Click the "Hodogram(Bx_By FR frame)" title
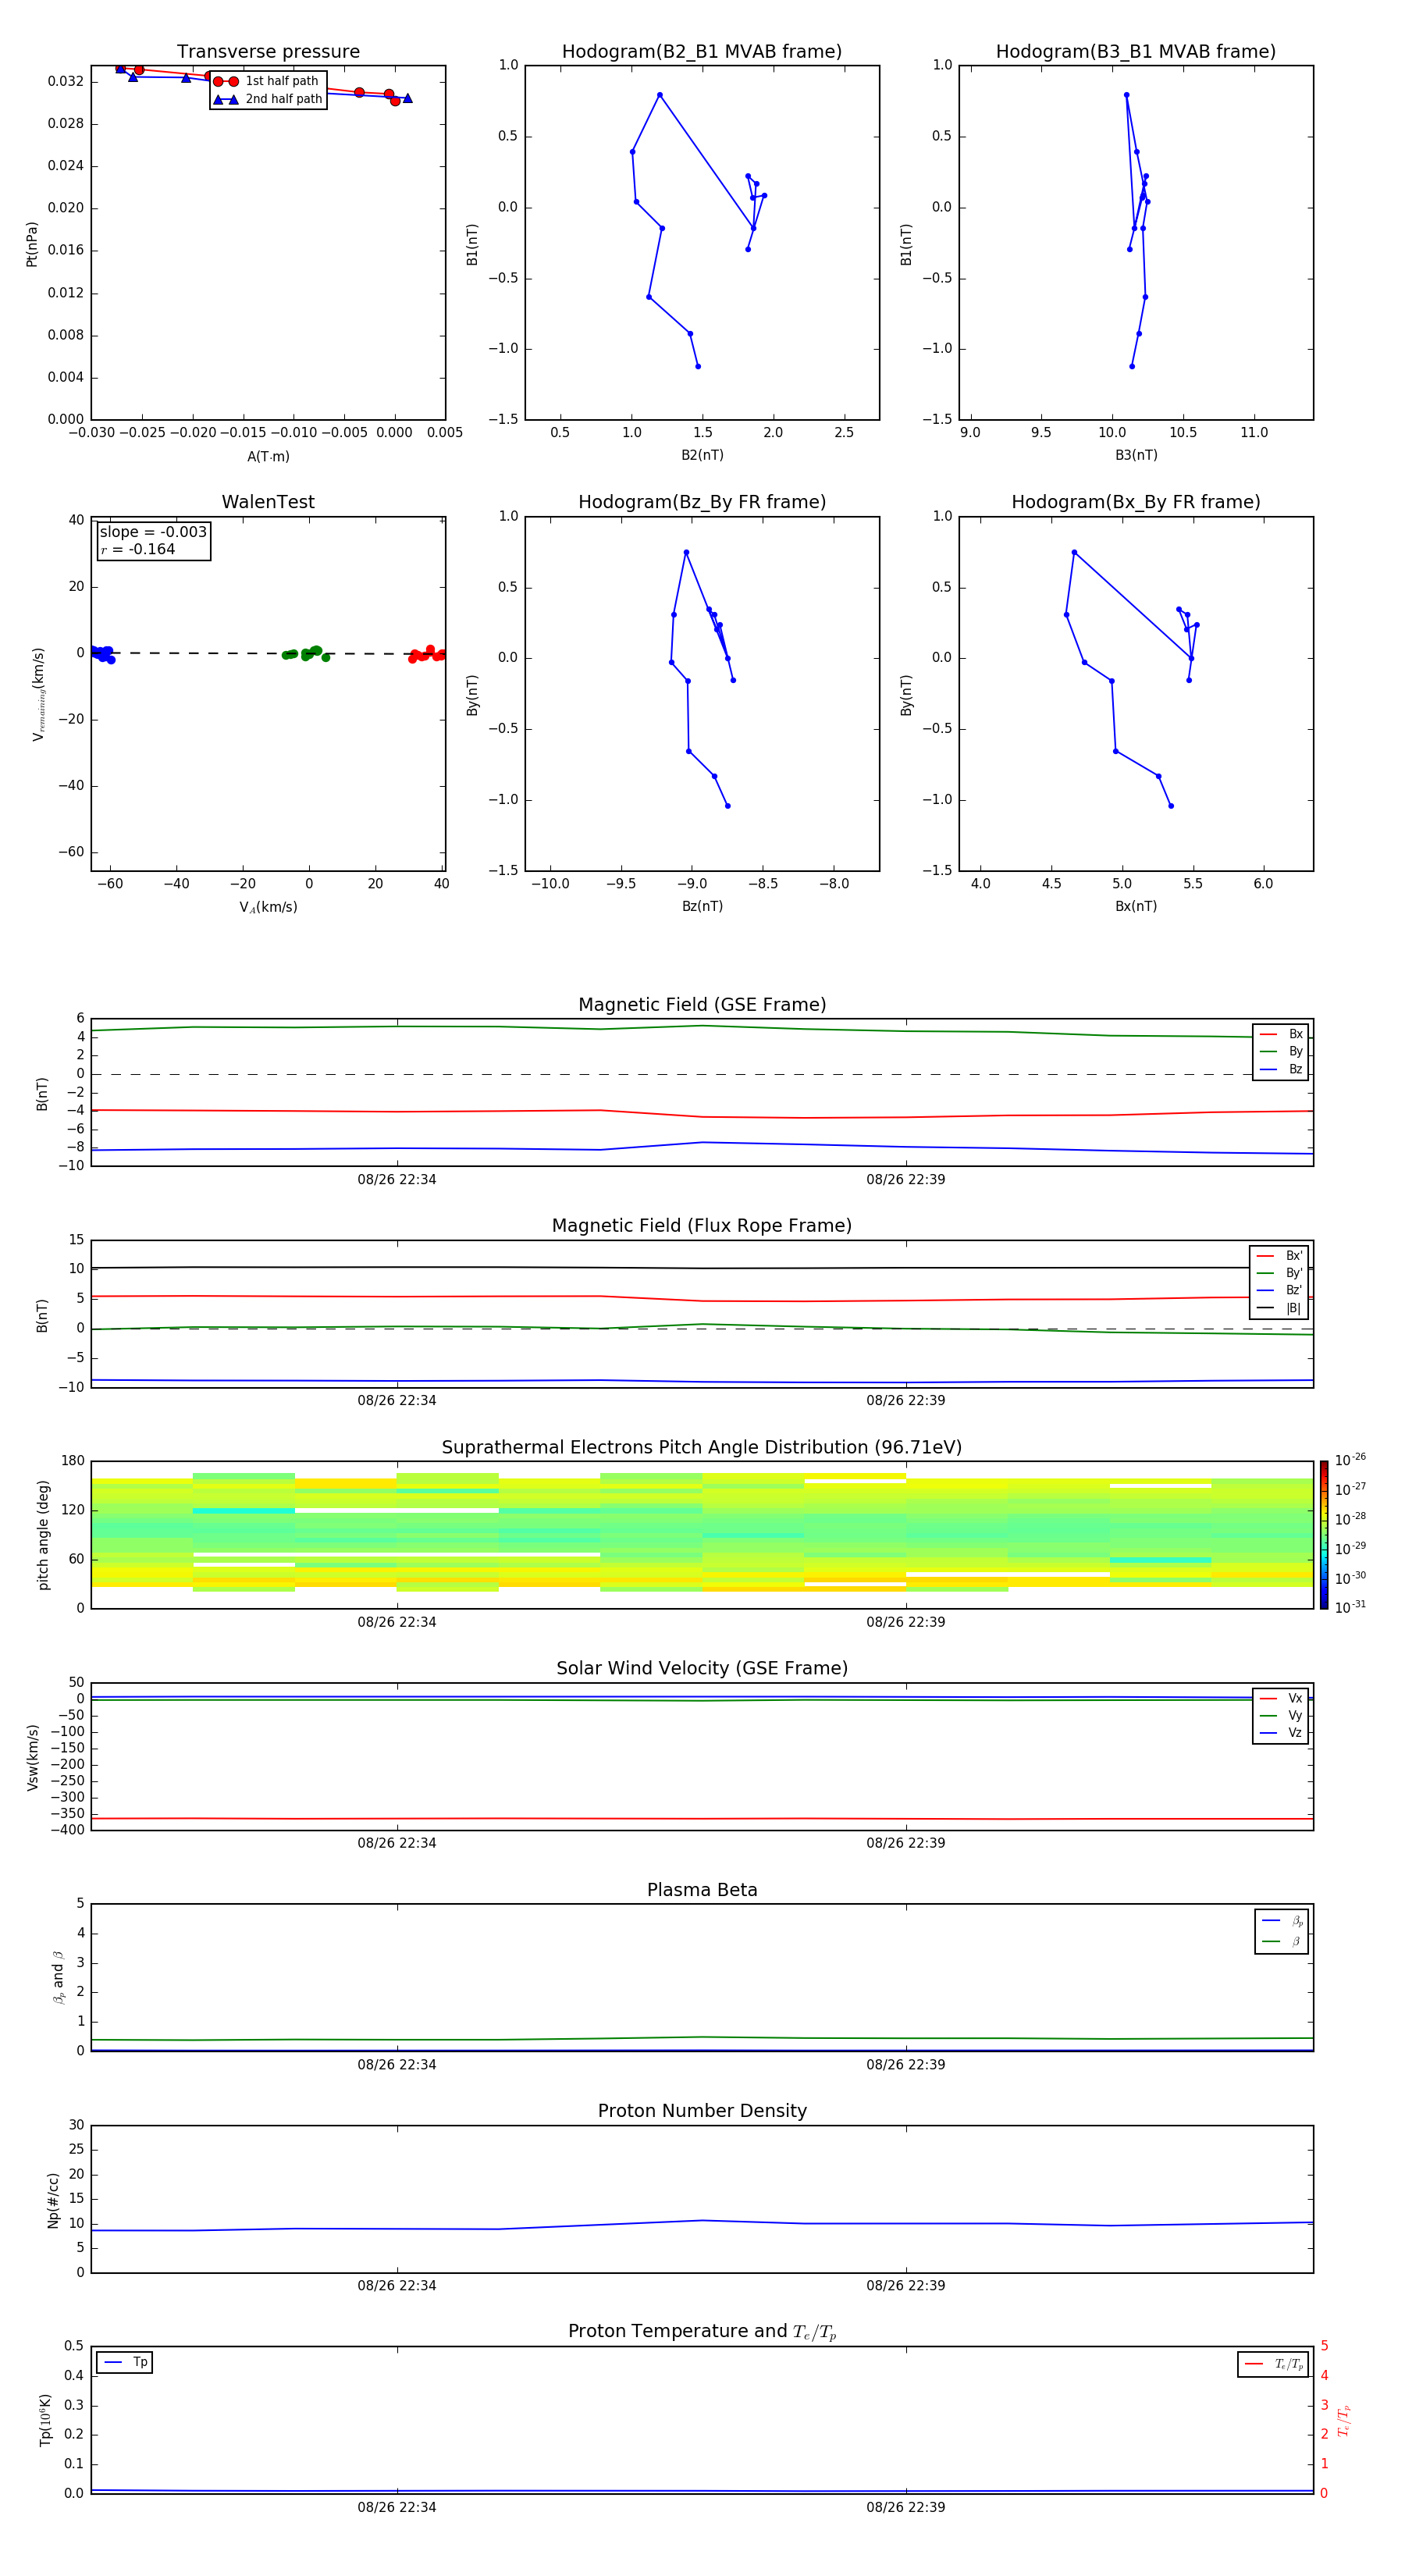The width and height of the screenshot is (1405, 2576). click(x=1136, y=502)
